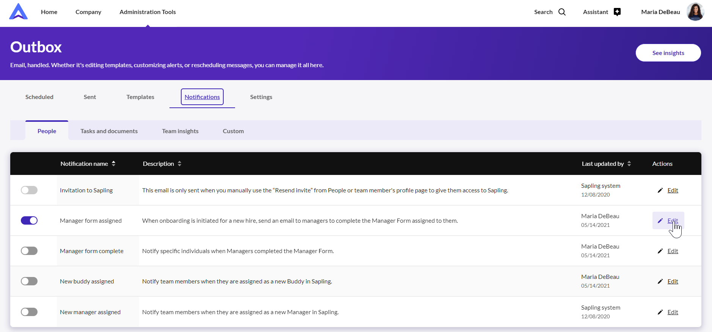Open the Settings tab
The height and width of the screenshot is (332, 712).
click(261, 97)
